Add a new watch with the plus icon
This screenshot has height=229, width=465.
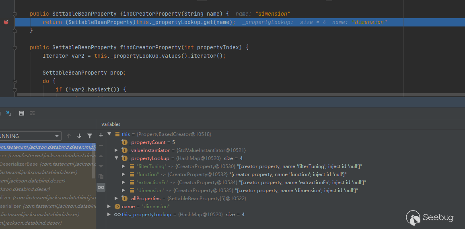coord(101,135)
